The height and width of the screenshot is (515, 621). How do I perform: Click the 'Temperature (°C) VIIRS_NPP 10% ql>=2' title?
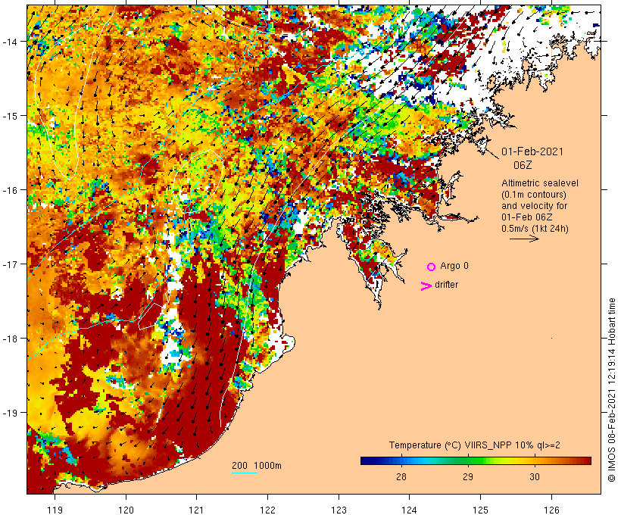coord(475,445)
